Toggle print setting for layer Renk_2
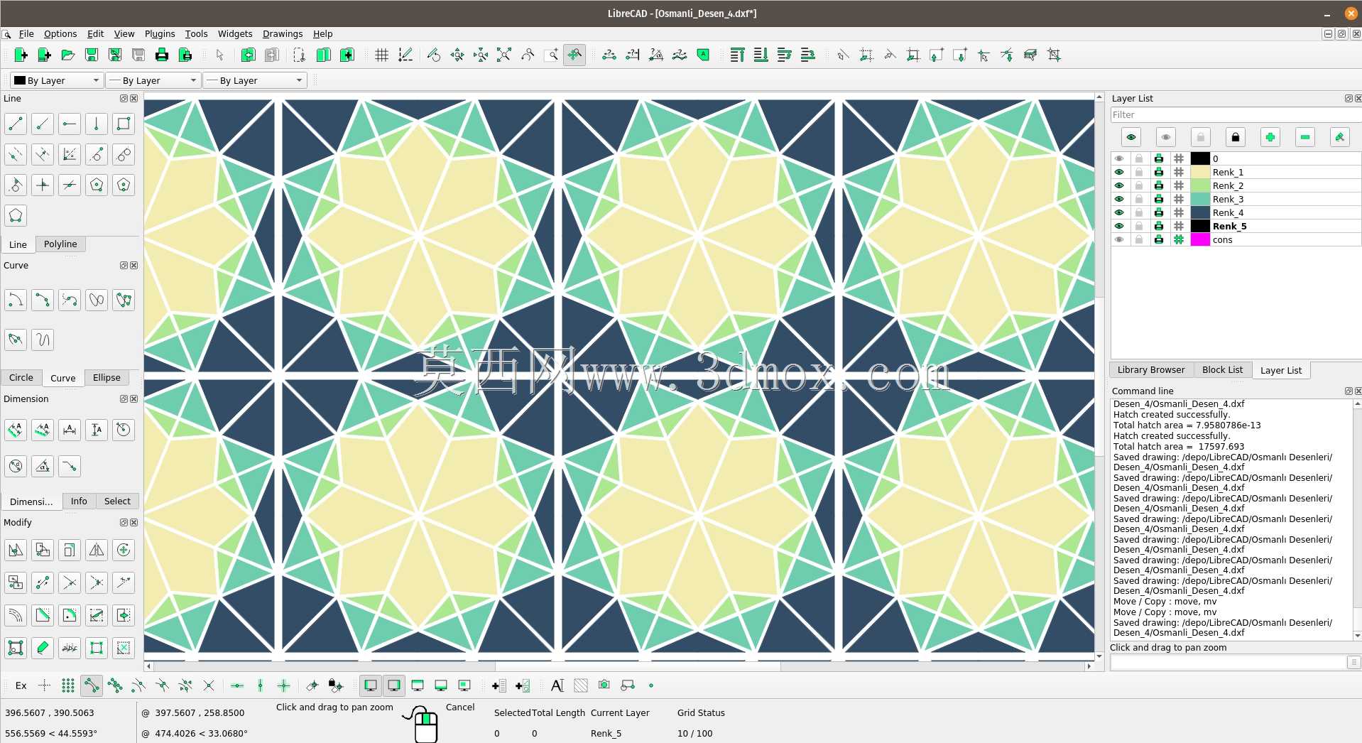 tap(1159, 185)
